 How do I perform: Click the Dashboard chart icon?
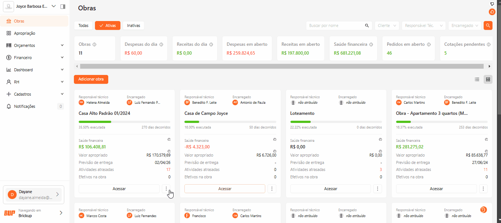pos(9,70)
